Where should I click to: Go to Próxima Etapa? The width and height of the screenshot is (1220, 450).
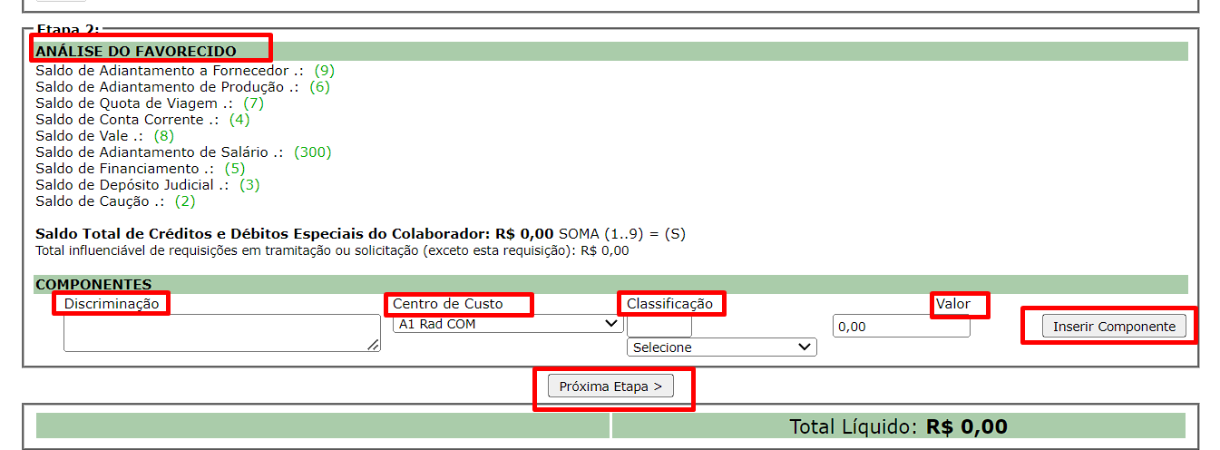[610, 386]
